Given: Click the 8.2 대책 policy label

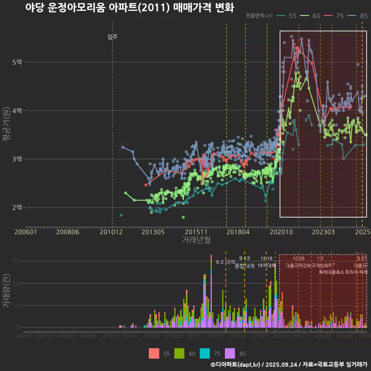Looking at the screenshot, I should pyautogui.click(x=226, y=262).
